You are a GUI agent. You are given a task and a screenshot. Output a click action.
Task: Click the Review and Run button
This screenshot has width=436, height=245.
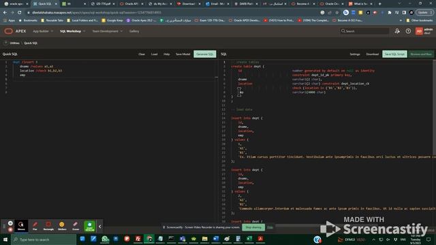coord(421,54)
